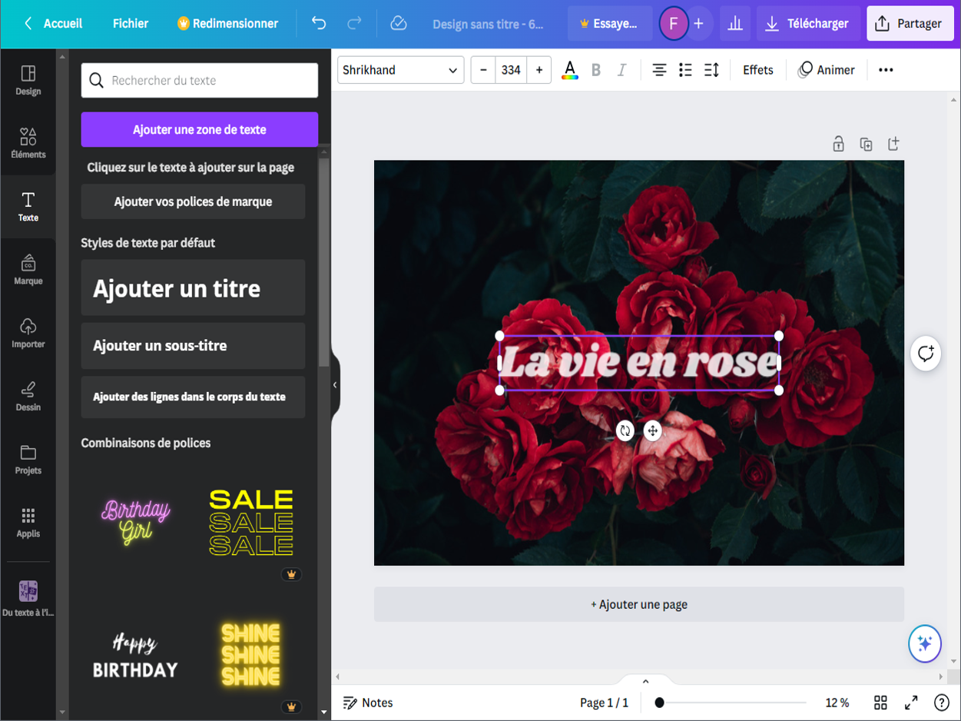Toggle bulleted list formatting
The width and height of the screenshot is (961, 721).
[x=685, y=70]
